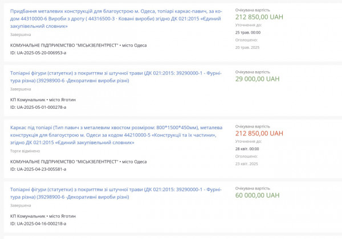342x239 pixels.
Task: Click tender ID UA-2025-04-23-005581-a
Action: [x=38, y=169]
